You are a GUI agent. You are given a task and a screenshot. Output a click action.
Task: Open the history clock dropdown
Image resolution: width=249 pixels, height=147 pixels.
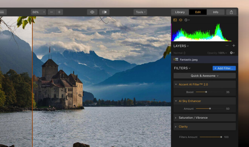(x=187, y=20)
